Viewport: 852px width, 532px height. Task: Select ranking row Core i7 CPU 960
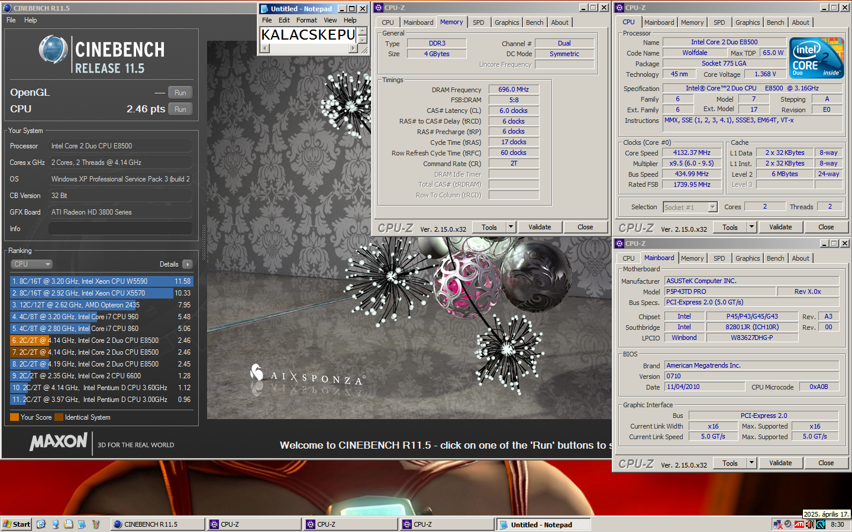coord(102,317)
